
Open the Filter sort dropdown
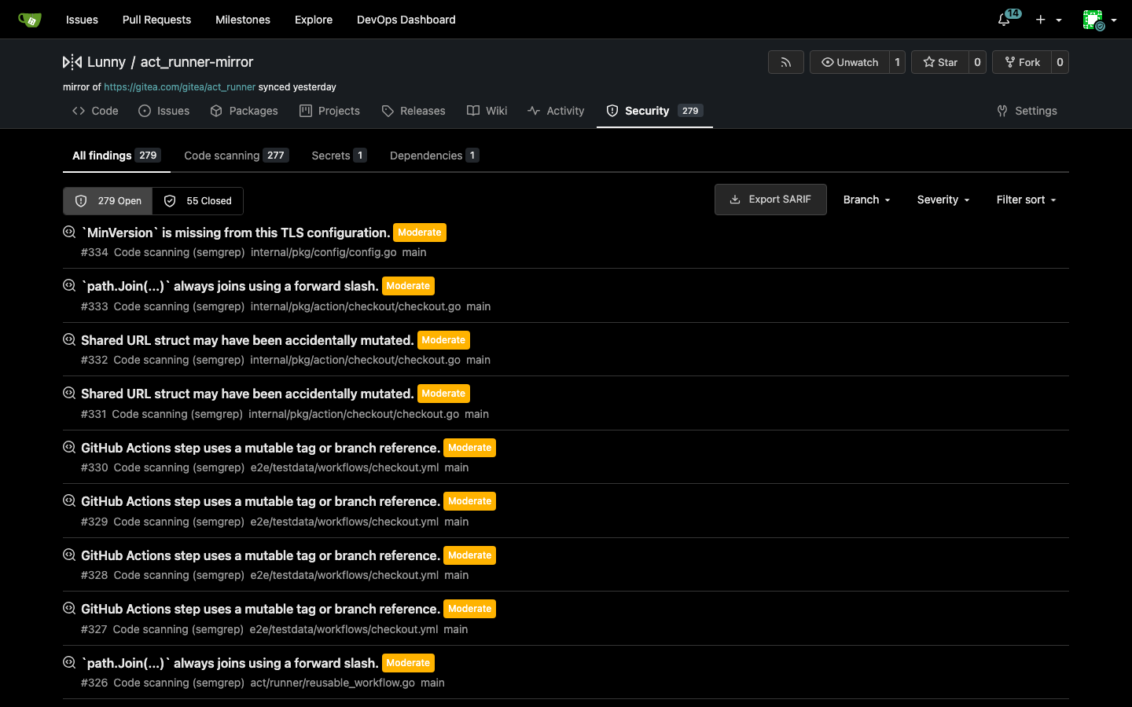tap(1026, 200)
